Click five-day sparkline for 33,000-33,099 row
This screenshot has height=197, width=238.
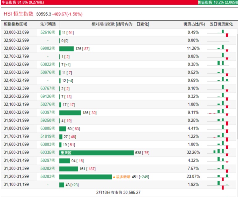pyautogui.click(x=218, y=33)
